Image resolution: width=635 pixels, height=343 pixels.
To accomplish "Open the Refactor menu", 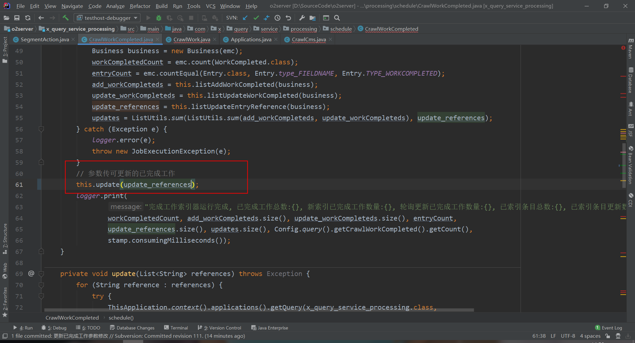I will [140, 6].
